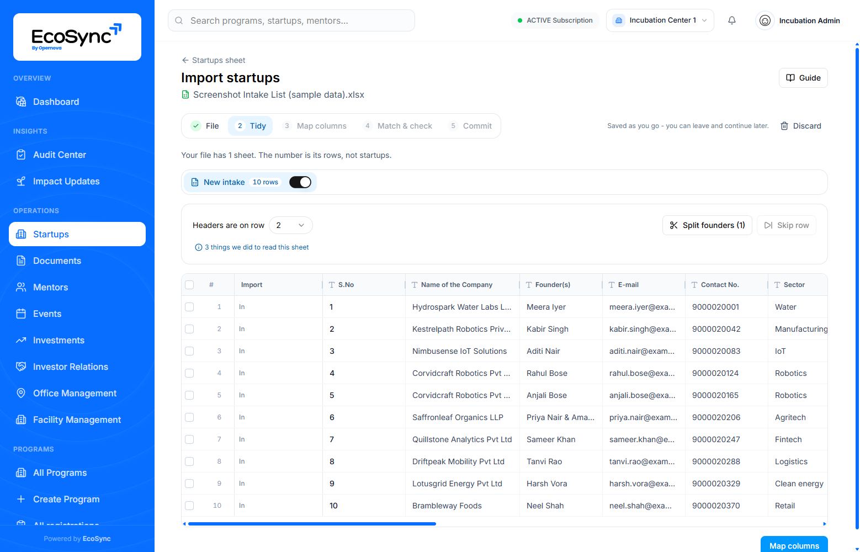Open Documents section
The width and height of the screenshot is (860, 552).
pos(77,261)
